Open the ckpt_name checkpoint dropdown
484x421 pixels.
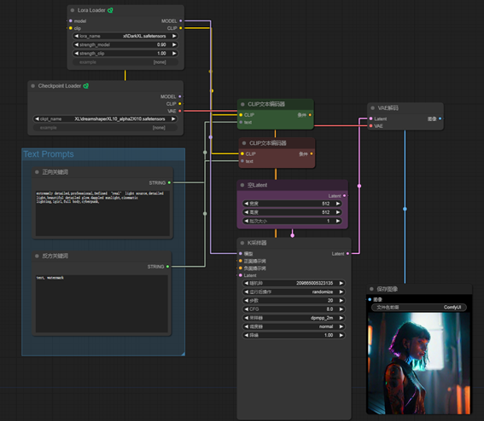105,119
